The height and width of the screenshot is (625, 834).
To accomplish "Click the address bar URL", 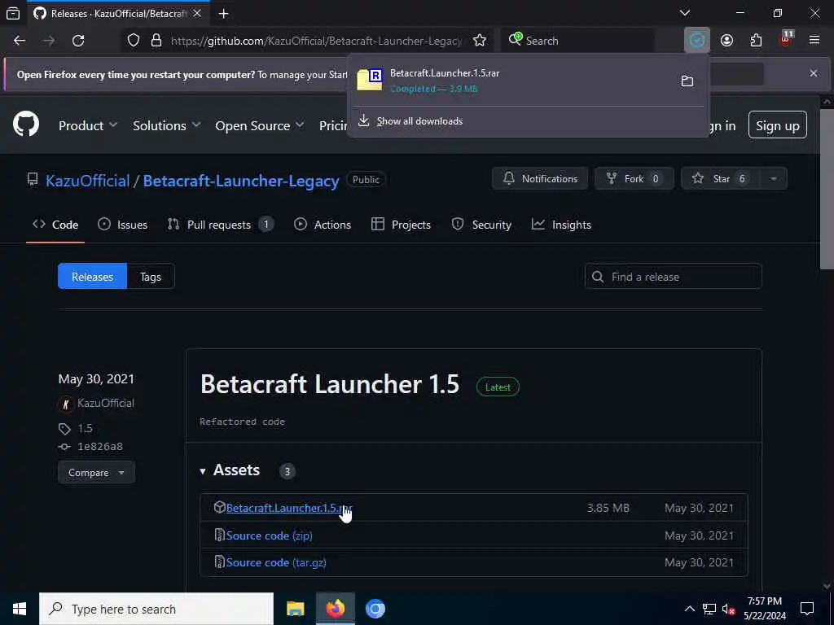I will coord(316,41).
